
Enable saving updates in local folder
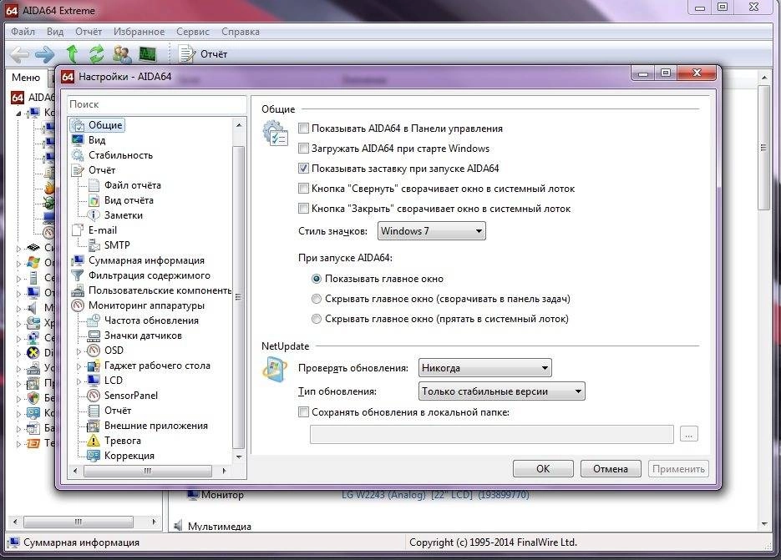click(303, 412)
